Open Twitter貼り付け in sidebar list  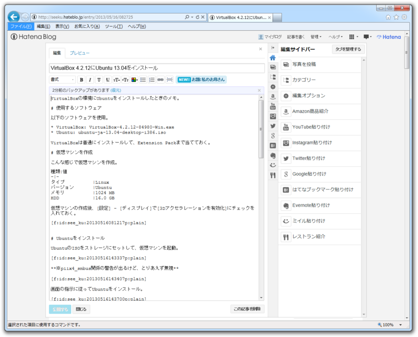[320, 159]
